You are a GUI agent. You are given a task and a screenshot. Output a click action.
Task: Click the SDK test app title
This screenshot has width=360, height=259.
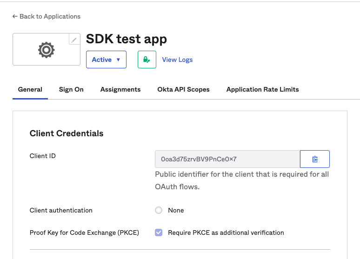tap(127, 39)
